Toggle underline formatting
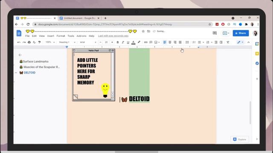273x153 pixels. (x=128, y=42)
